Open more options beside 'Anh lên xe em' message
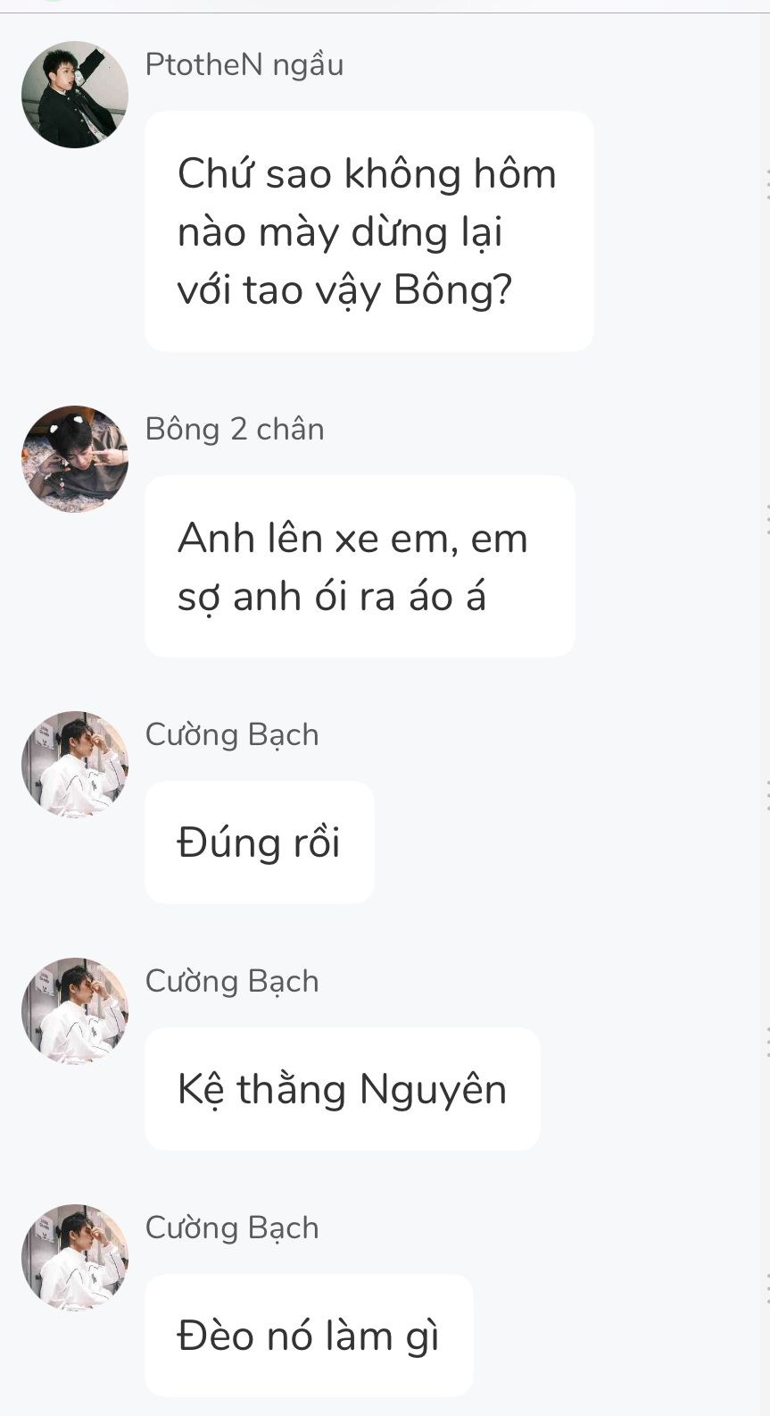 pos(766,519)
